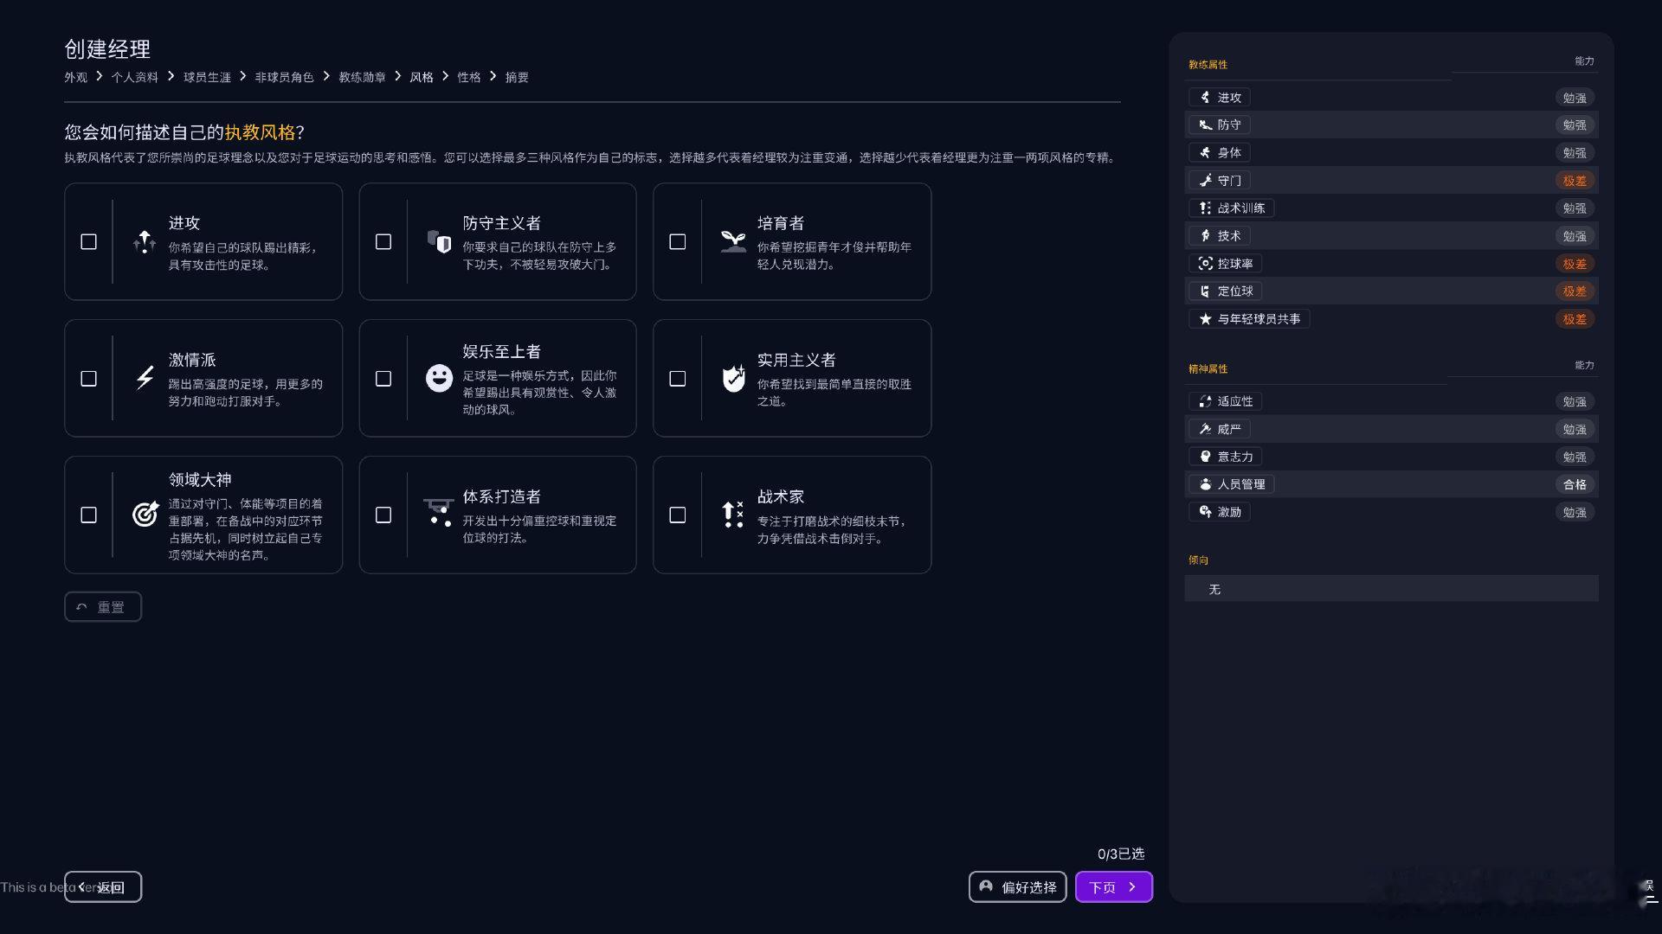The image size is (1662, 934).
Task: Click the 实用主义者 shield-check icon
Action: click(x=733, y=378)
